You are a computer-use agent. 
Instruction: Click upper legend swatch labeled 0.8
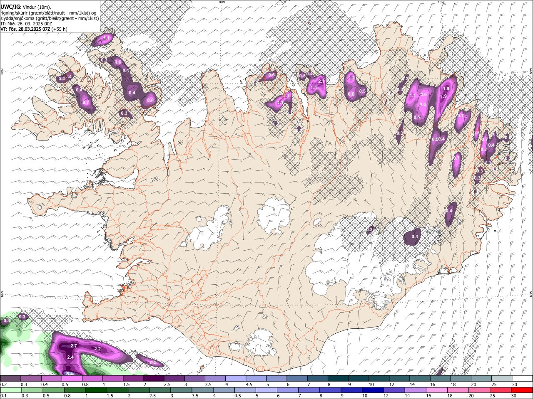(92, 378)
